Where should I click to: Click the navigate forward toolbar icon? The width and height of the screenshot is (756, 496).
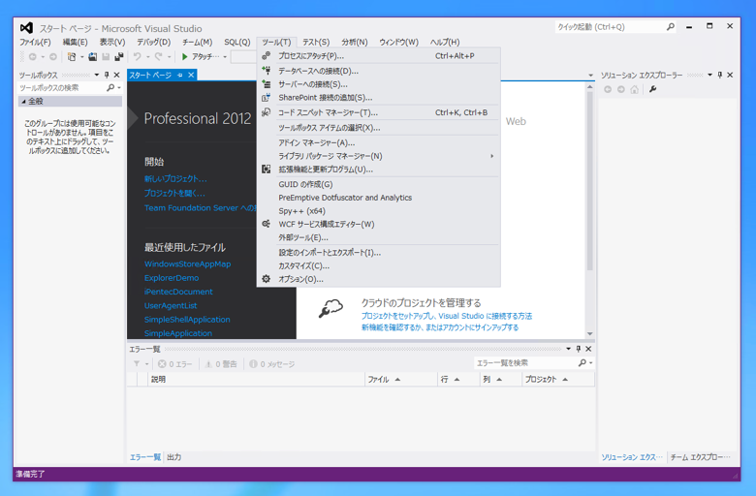[53, 57]
